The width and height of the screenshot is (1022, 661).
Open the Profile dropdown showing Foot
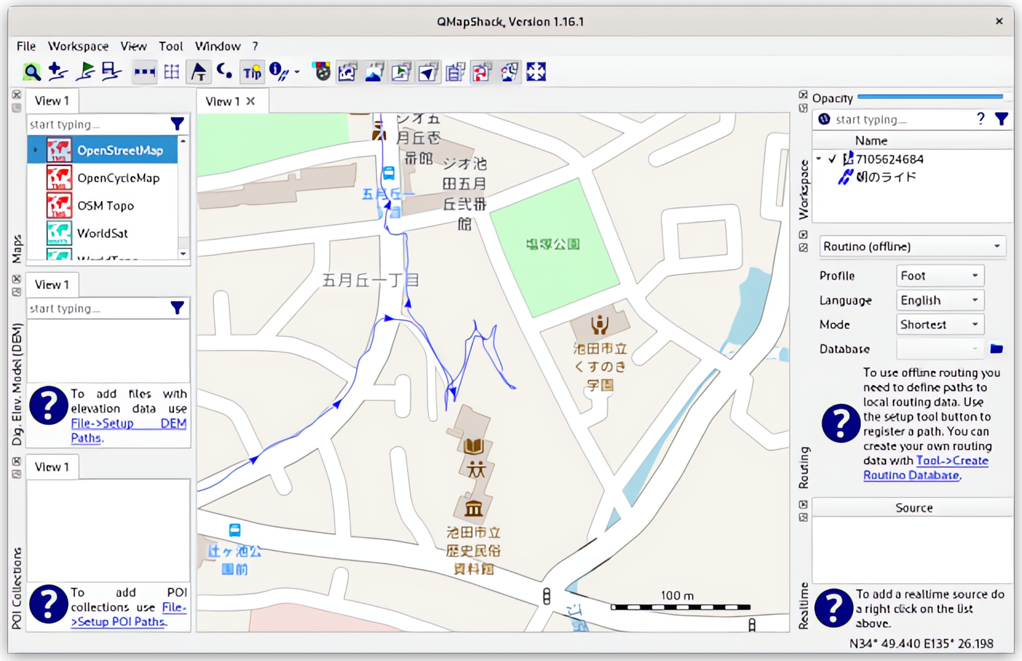[940, 275]
